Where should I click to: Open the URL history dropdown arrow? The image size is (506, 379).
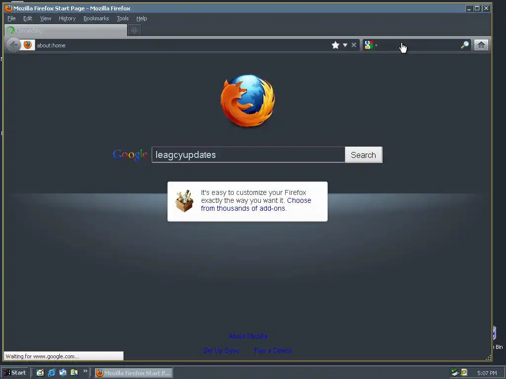[345, 45]
